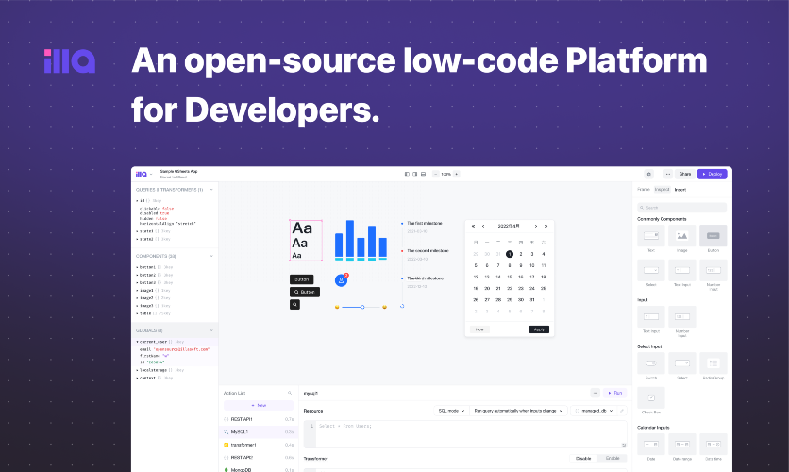Click the component Search field
This screenshot has width=789, height=472.
click(681, 208)
